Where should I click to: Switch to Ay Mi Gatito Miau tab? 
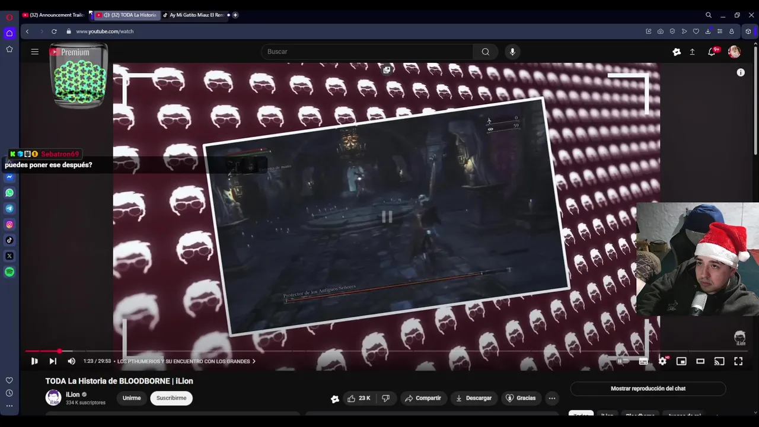196,15
